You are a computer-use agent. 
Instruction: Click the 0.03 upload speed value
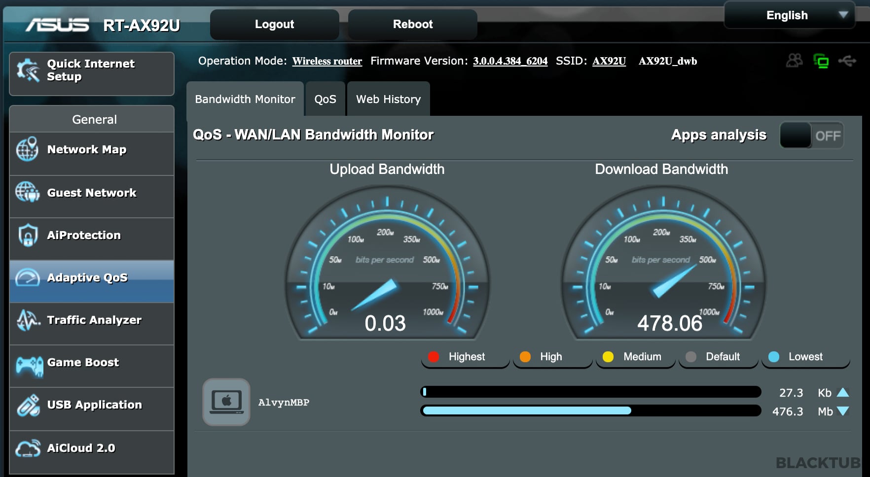[385, 323]
